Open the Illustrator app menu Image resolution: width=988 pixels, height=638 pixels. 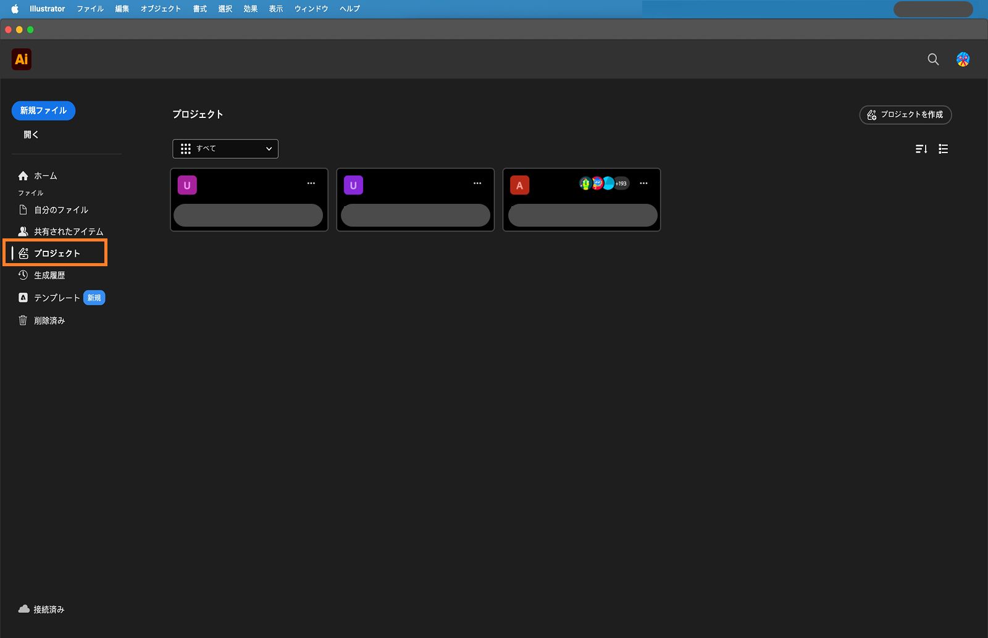47,9
